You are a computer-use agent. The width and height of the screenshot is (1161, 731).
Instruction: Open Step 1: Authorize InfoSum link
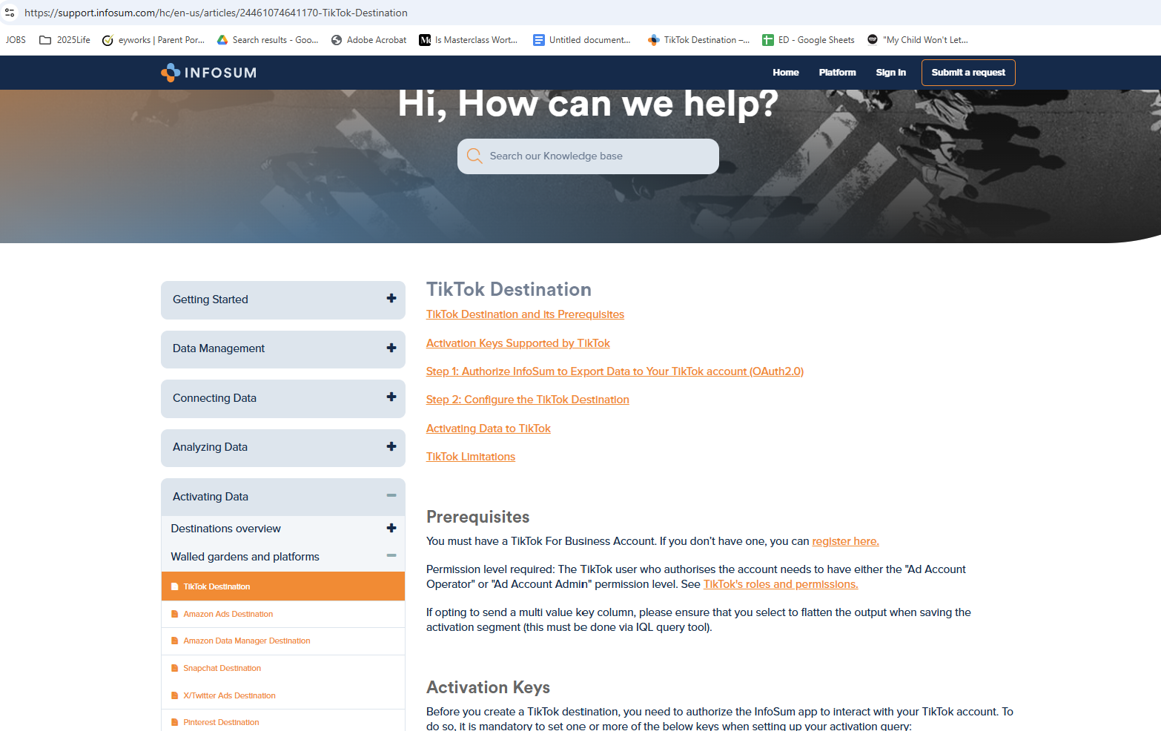(x=615, y=371)
